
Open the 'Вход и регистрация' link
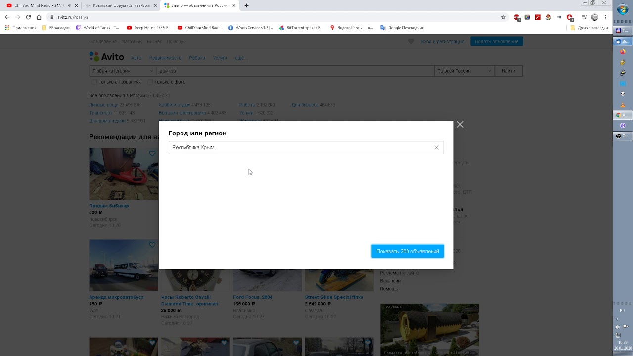point(443,42)
